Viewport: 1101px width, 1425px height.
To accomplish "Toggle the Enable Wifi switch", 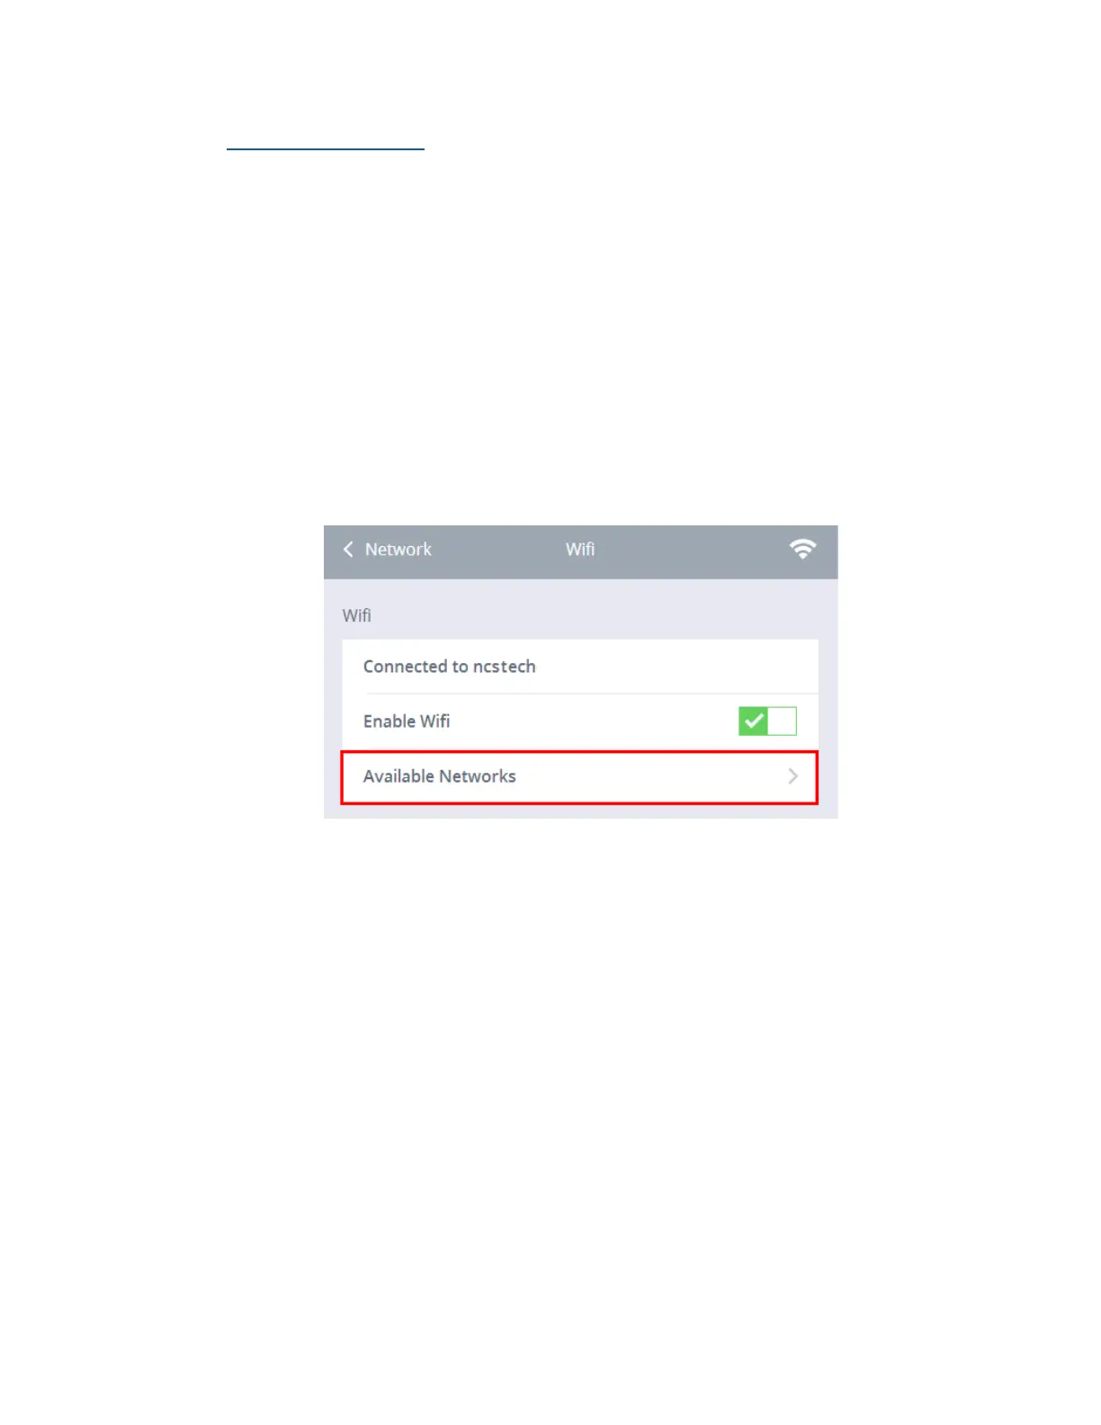I will [767, 721].
